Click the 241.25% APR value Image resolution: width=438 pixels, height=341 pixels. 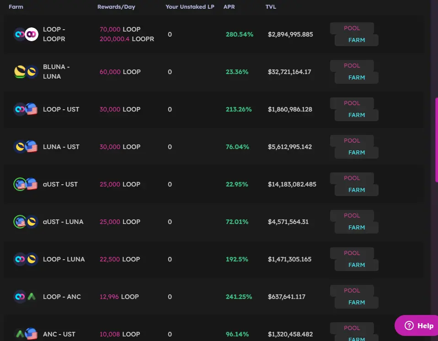point(239,297)
